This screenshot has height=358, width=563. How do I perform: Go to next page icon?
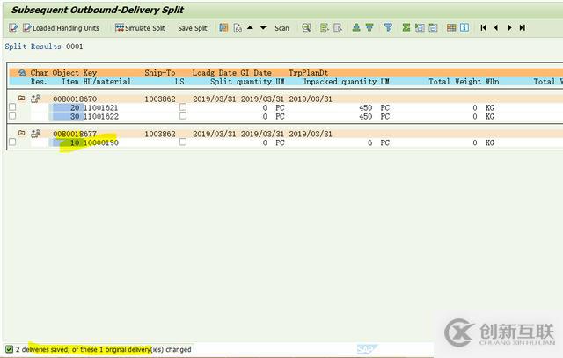509,27
